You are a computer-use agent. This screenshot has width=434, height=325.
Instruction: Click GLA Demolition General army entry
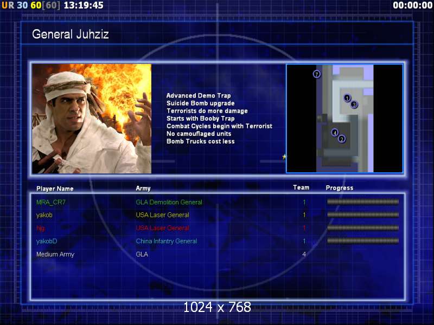(169, 202)
